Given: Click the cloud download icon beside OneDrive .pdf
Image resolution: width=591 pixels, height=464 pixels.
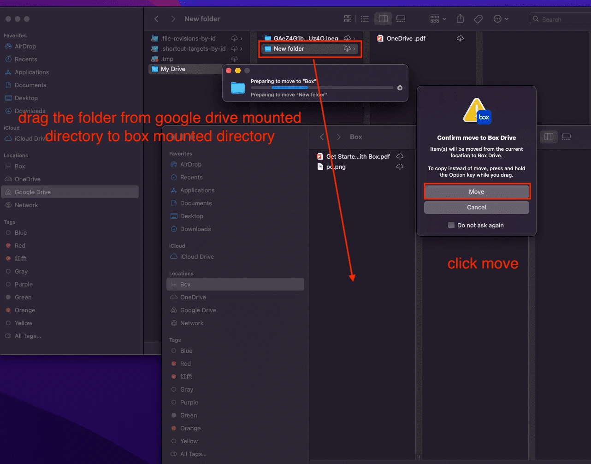Looking at the screenshot, I should (x=460, y=38).
